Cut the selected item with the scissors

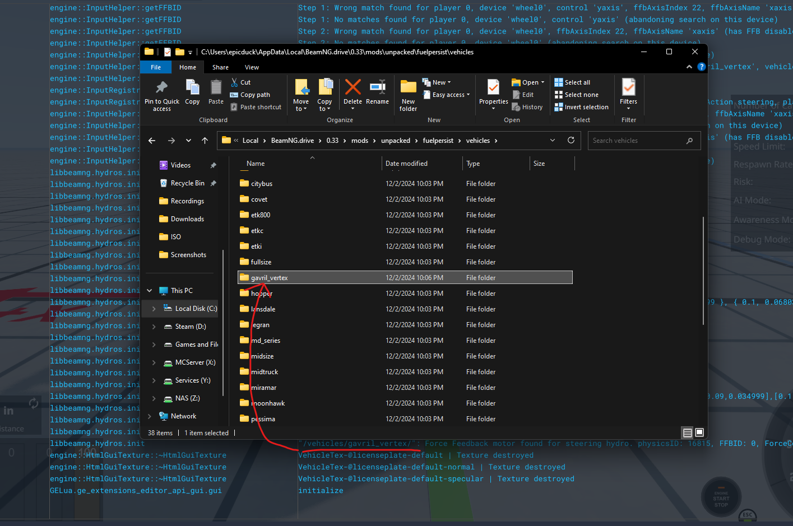point(241,82)
